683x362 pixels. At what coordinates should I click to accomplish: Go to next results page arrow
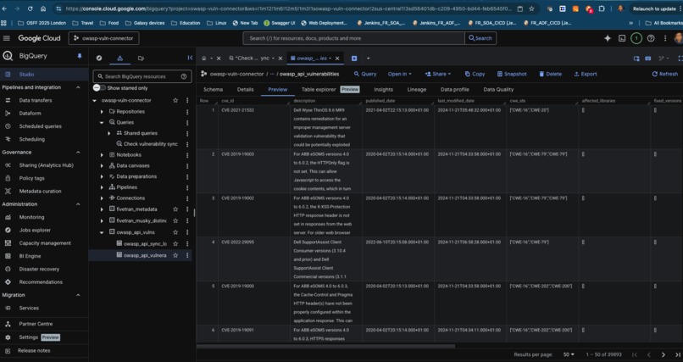click(x=663, y=354)
